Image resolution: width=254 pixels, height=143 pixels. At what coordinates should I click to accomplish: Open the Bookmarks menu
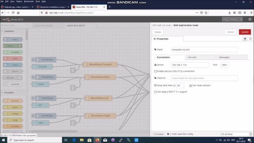click(29, 2)
